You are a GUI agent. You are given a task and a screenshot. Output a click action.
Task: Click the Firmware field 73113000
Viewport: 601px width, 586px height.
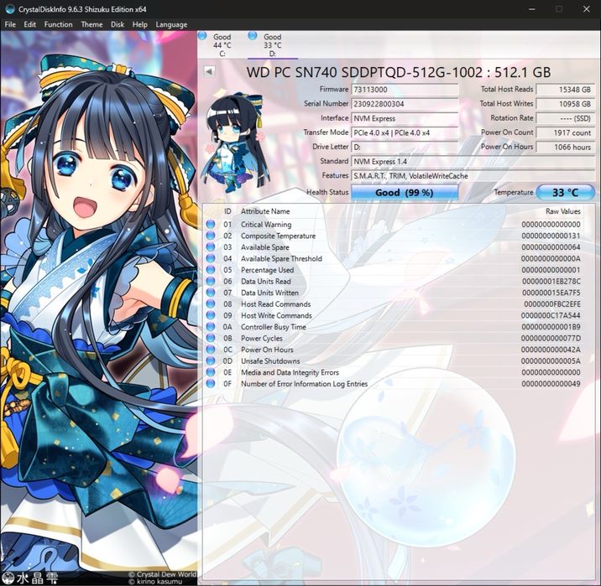tap(405, 90)
